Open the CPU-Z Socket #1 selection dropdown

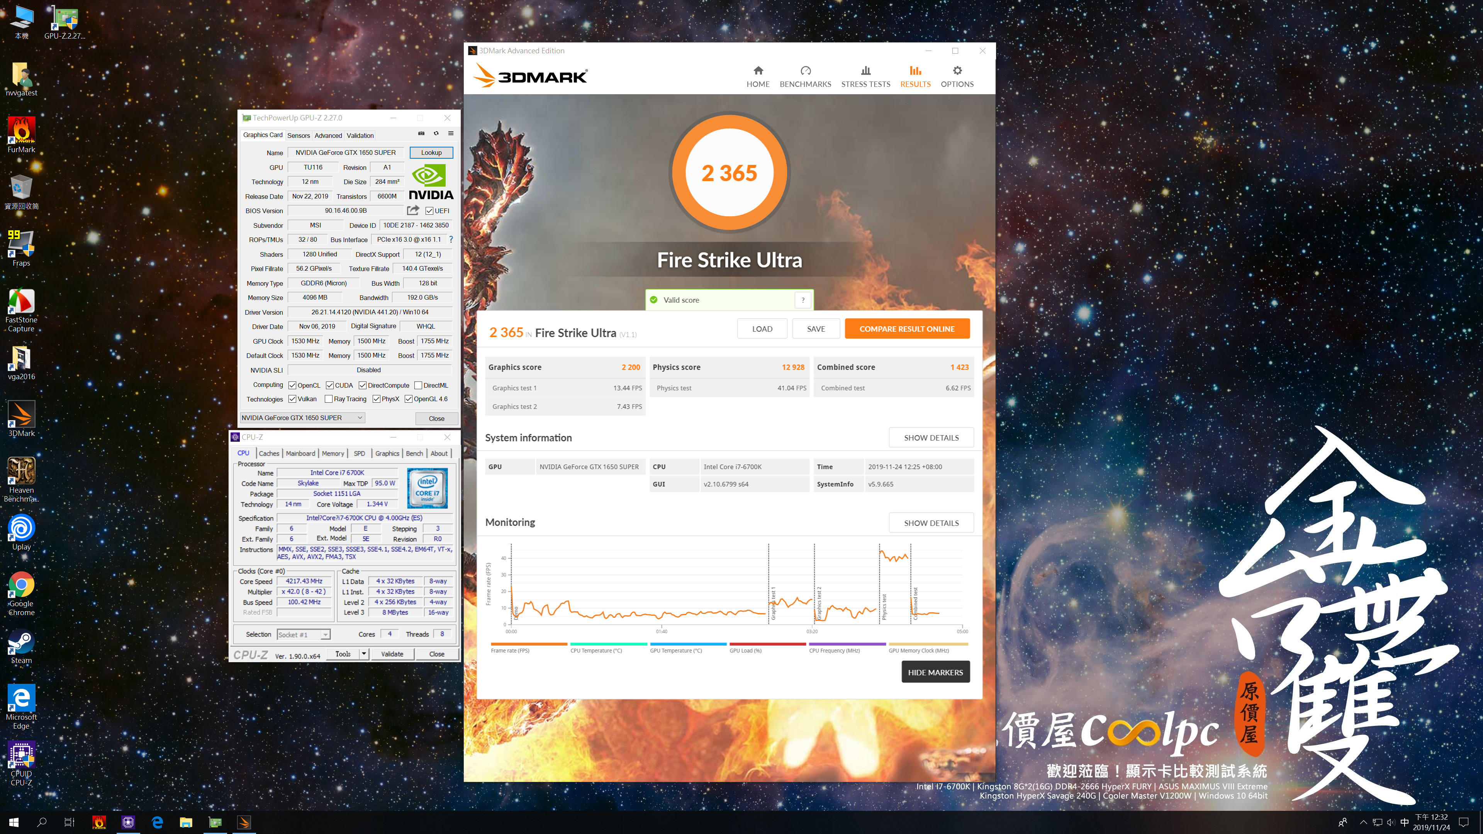(325, 634)
